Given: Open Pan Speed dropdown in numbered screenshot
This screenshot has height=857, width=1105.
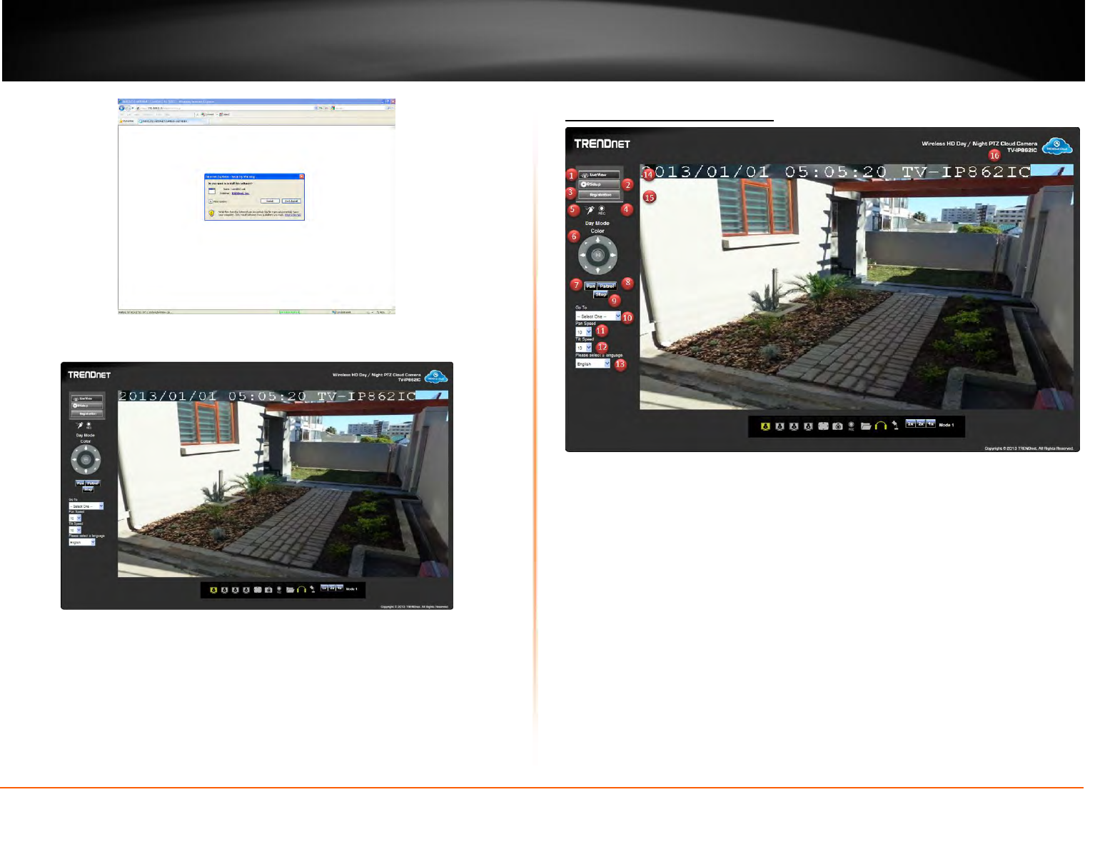Looking at the screenshot, I should [x=584, y=331].
